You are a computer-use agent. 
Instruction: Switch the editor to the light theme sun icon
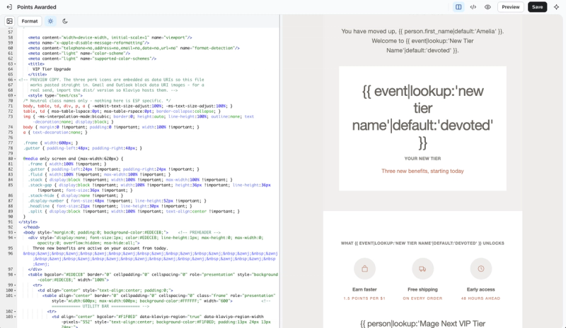pos(50,21)
